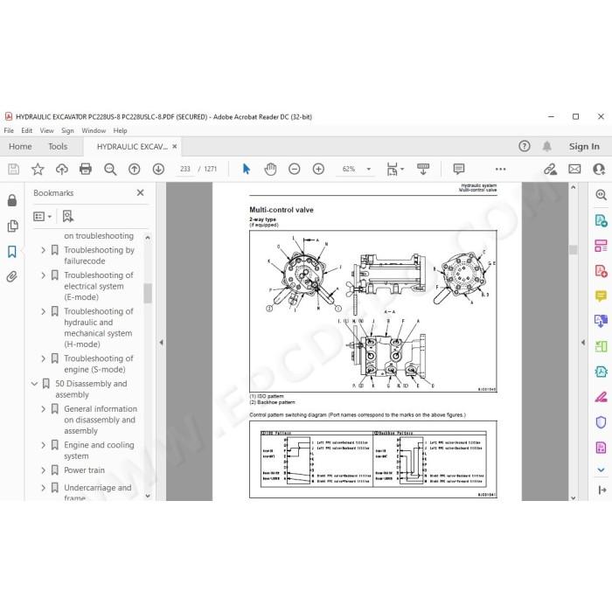Image resolution: width=612 pixels, height=612 pixels.
Task: Open Help question mark icon
Action: 525,146
